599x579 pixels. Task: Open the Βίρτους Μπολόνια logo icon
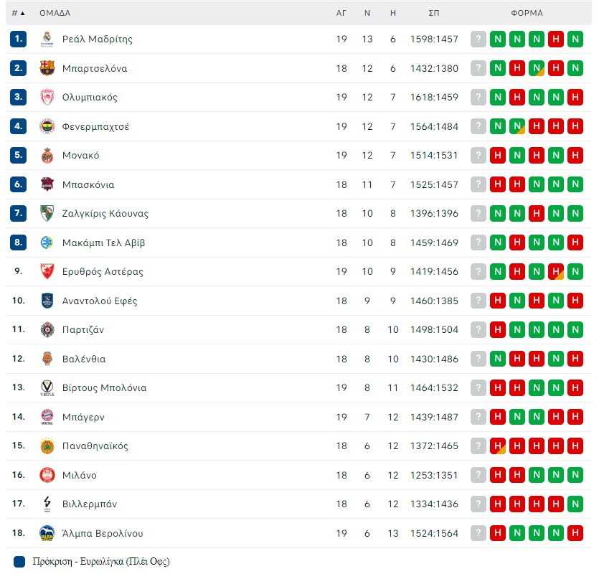[47, 387]
